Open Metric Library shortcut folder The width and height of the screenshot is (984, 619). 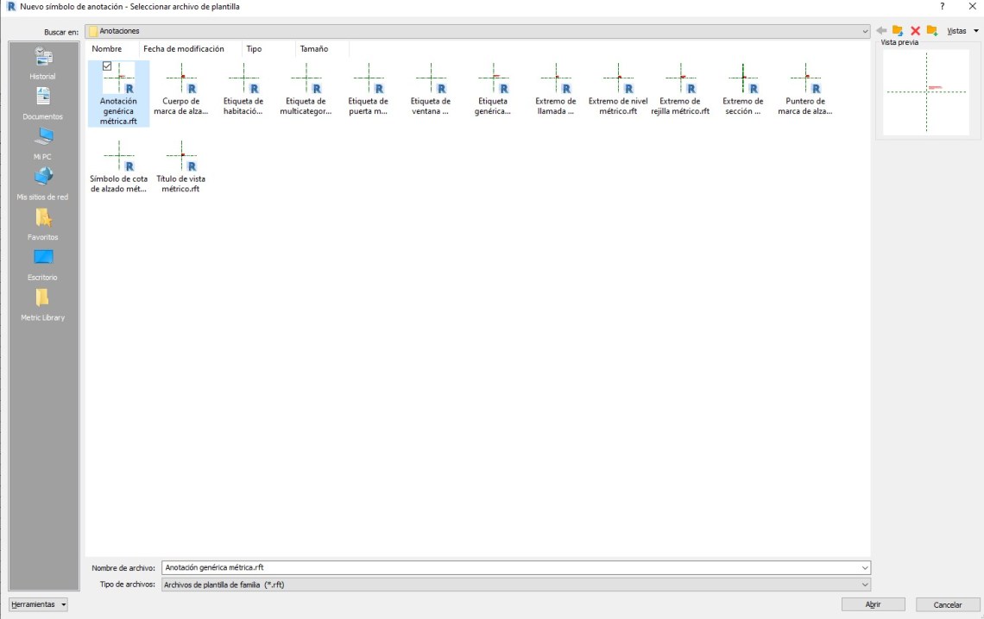click(43, 304)
